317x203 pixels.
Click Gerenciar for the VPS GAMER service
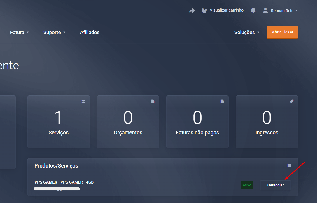276,185
